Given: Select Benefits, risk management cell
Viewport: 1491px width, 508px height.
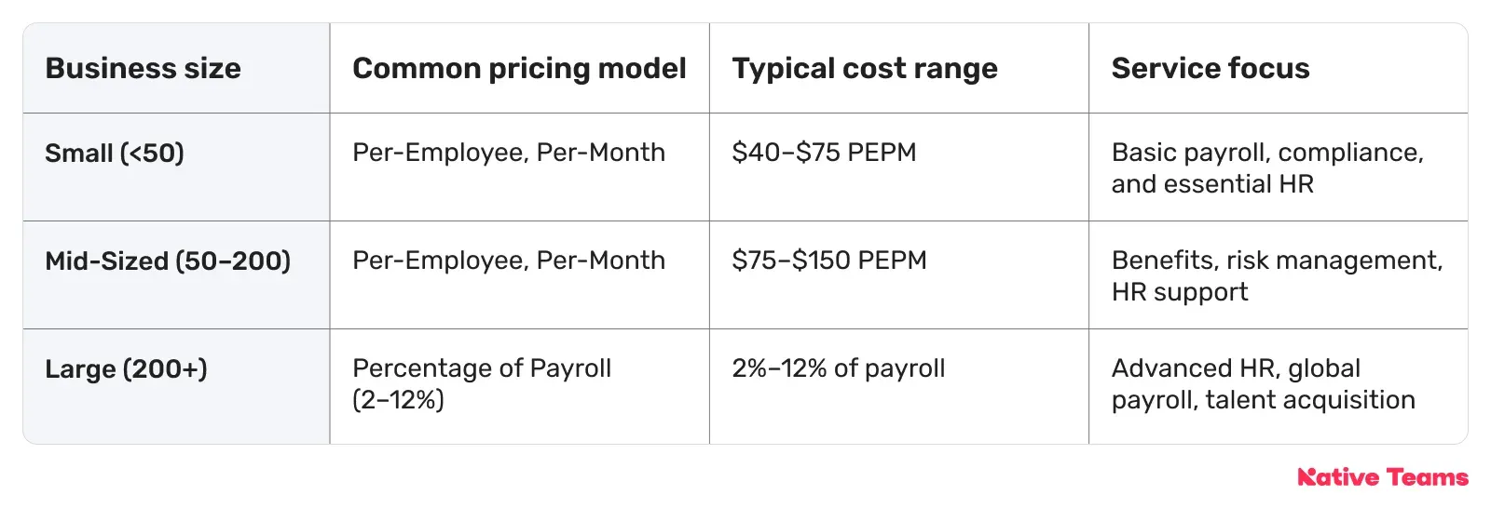Looking at the screenshot, I should [1278, 276].
